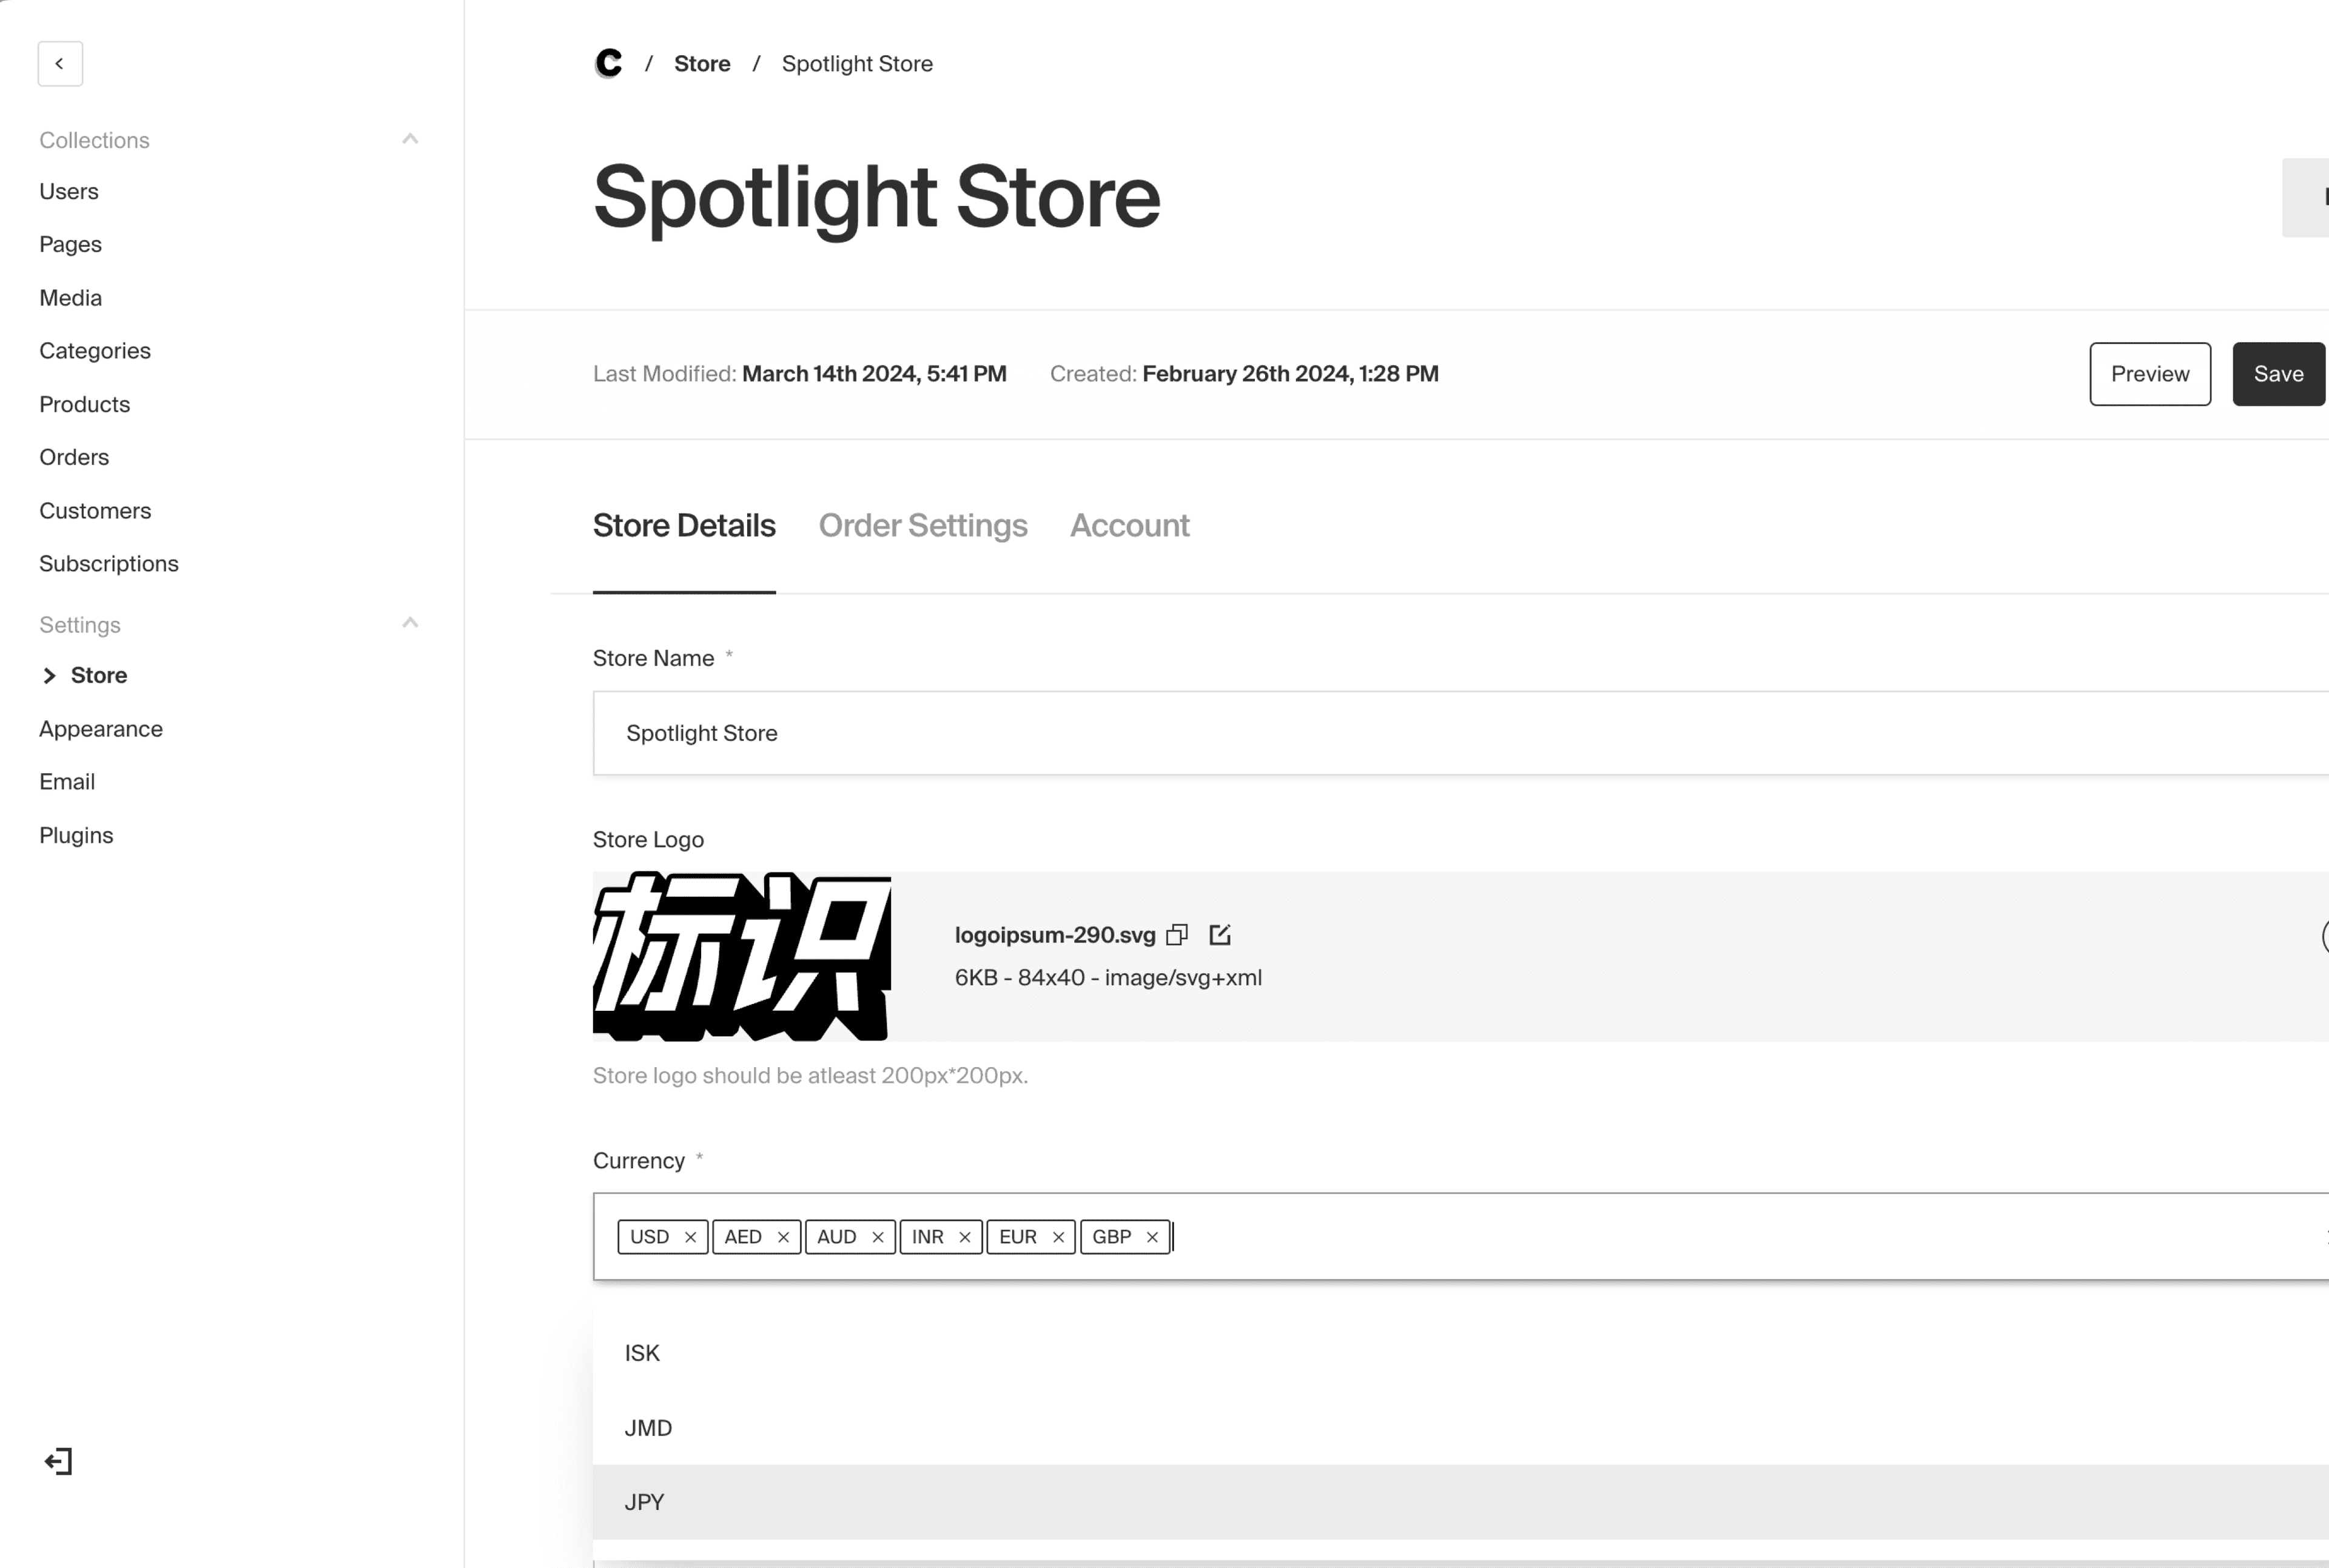Collapse the Collections sidebar group
The image size is (2329, 1568).
coord(410,139)
